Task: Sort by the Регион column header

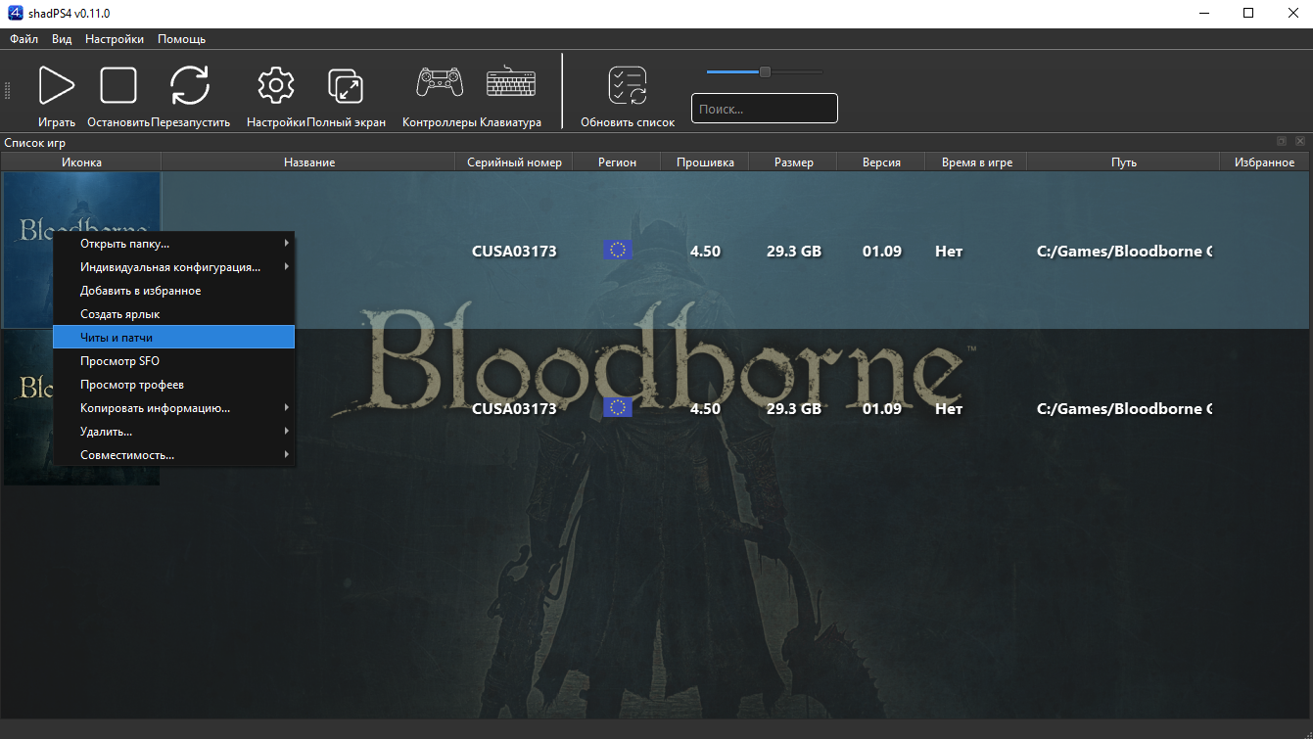Action: click(x=617, y=162)
